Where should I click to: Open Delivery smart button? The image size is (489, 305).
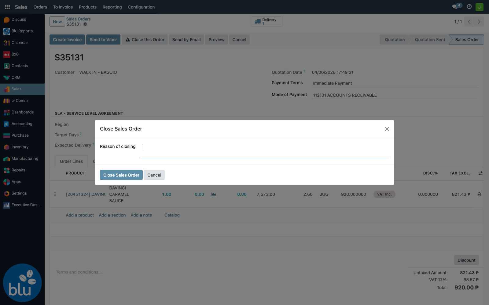[x=267, y=21]
